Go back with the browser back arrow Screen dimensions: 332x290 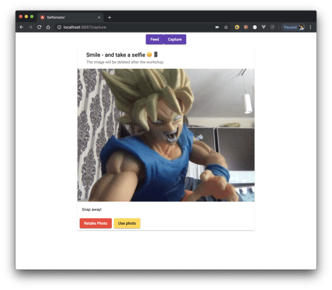point(22,27)
